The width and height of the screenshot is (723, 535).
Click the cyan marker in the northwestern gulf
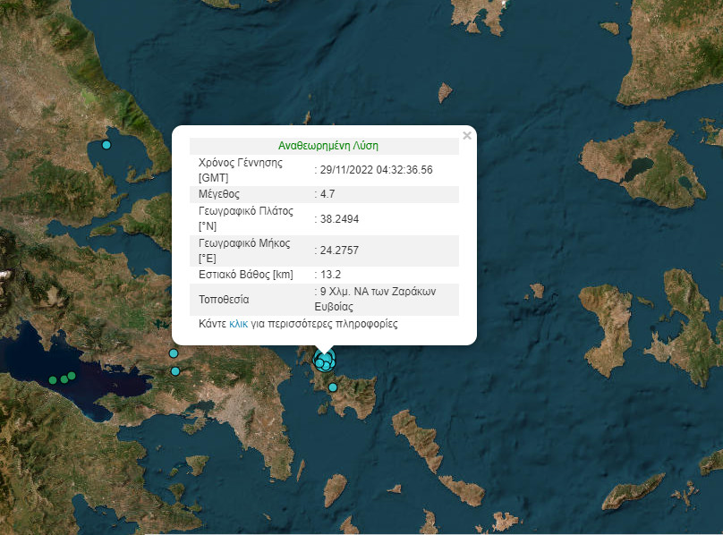click(106, 145)
